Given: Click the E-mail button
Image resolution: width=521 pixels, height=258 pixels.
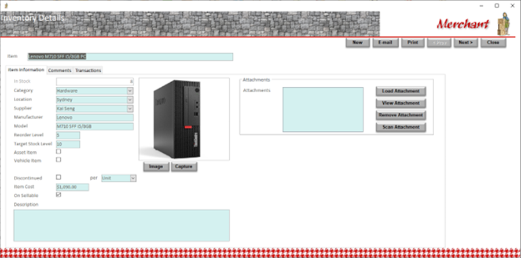Looking at the screenshot, I should (386, 42).
